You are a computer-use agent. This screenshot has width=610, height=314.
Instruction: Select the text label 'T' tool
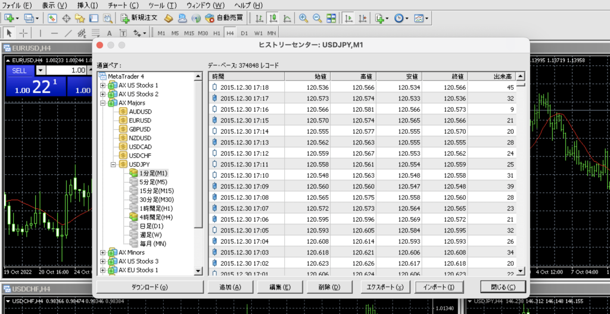(123, 33)
